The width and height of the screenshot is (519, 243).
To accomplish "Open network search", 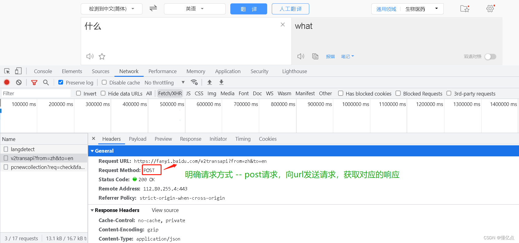I will tap(46, 82).
